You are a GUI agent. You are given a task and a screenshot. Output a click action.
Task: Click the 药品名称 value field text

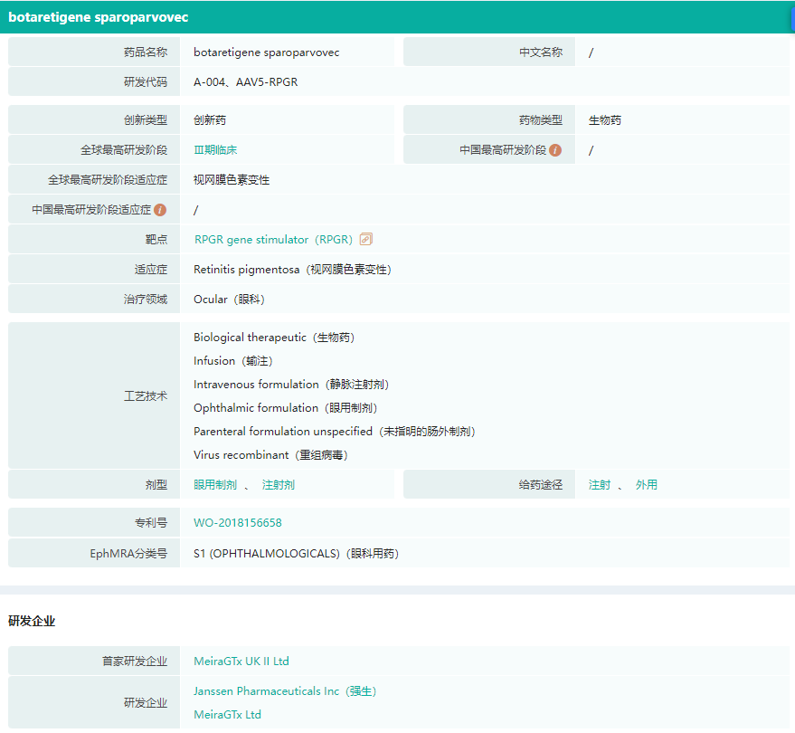pos(267,52)
